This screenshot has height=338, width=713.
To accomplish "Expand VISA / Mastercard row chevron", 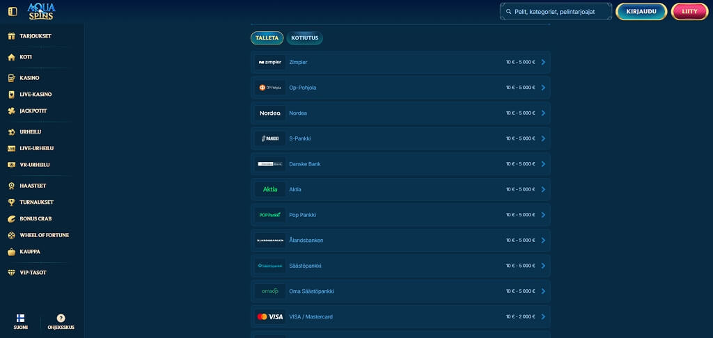I will coord(543,316).
